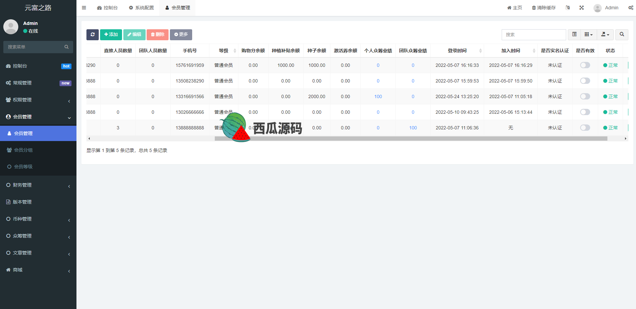Viewport: 636px width, 309px height.
Task: Open the 更多 more menu
Action: pos(181,35)
